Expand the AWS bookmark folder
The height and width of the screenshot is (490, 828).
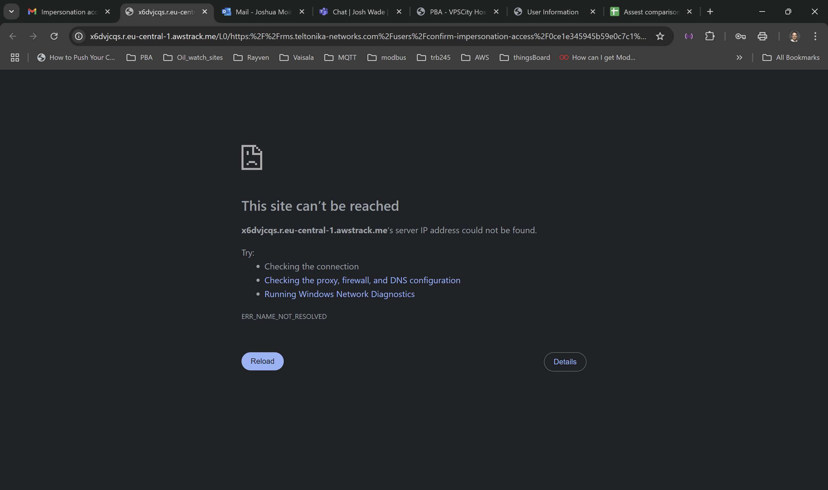click(x=475, y=58)
